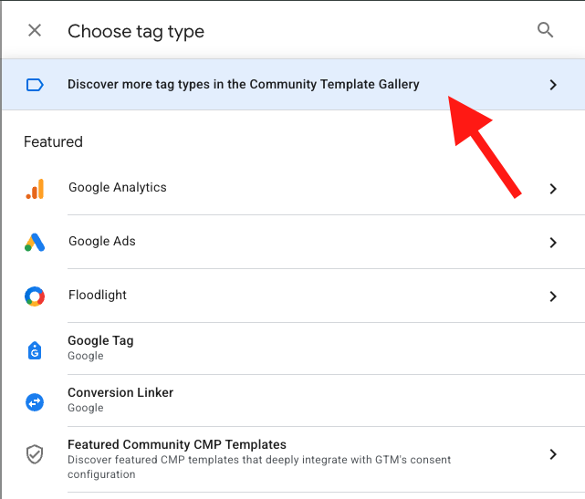Viewport: 585px width, 499px height.
Task: Click the Google Analytics logo icon
Action: coord(35,189)
